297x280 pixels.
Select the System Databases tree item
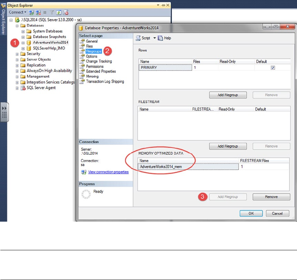pos(48,31)
